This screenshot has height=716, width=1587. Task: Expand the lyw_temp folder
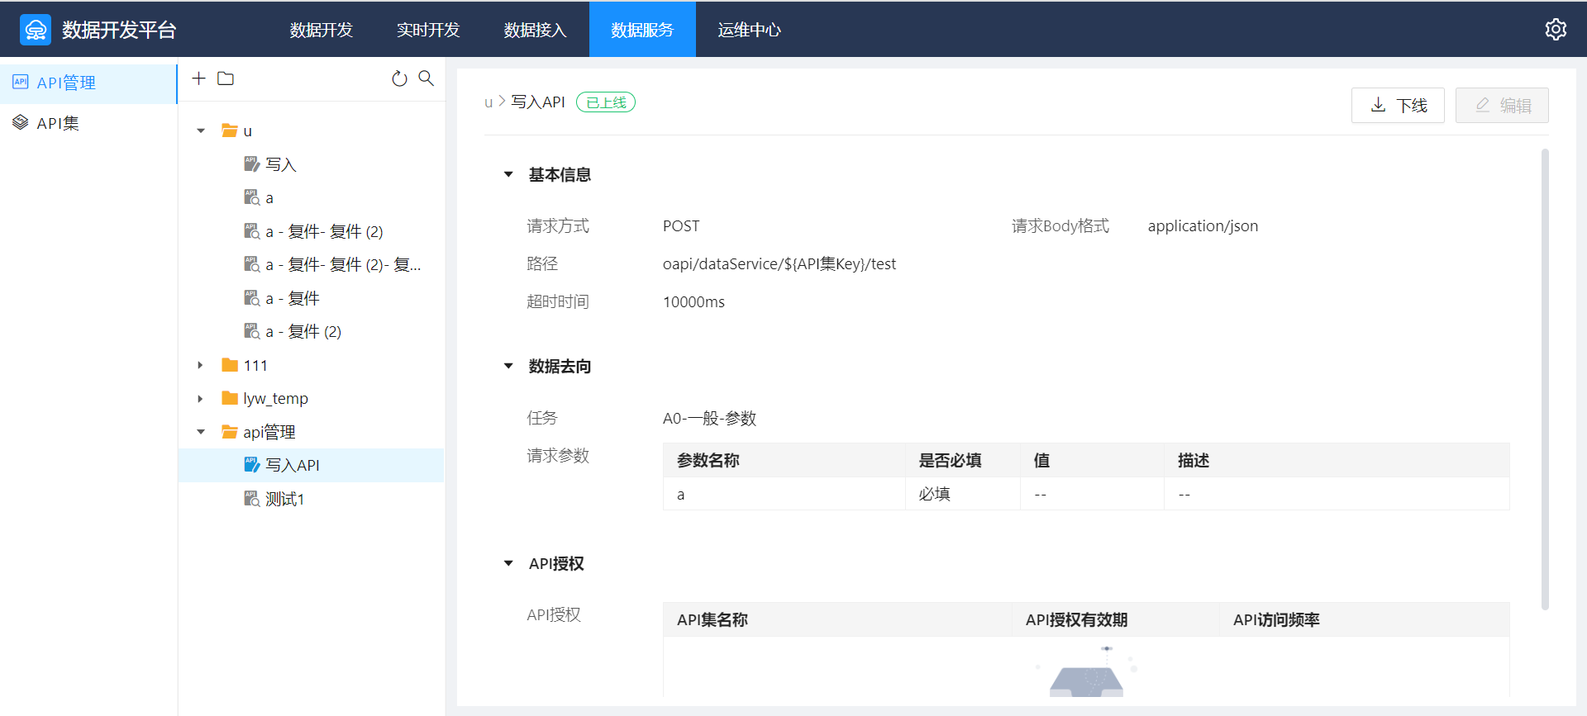pyautogui.click(x=201, y=399)
